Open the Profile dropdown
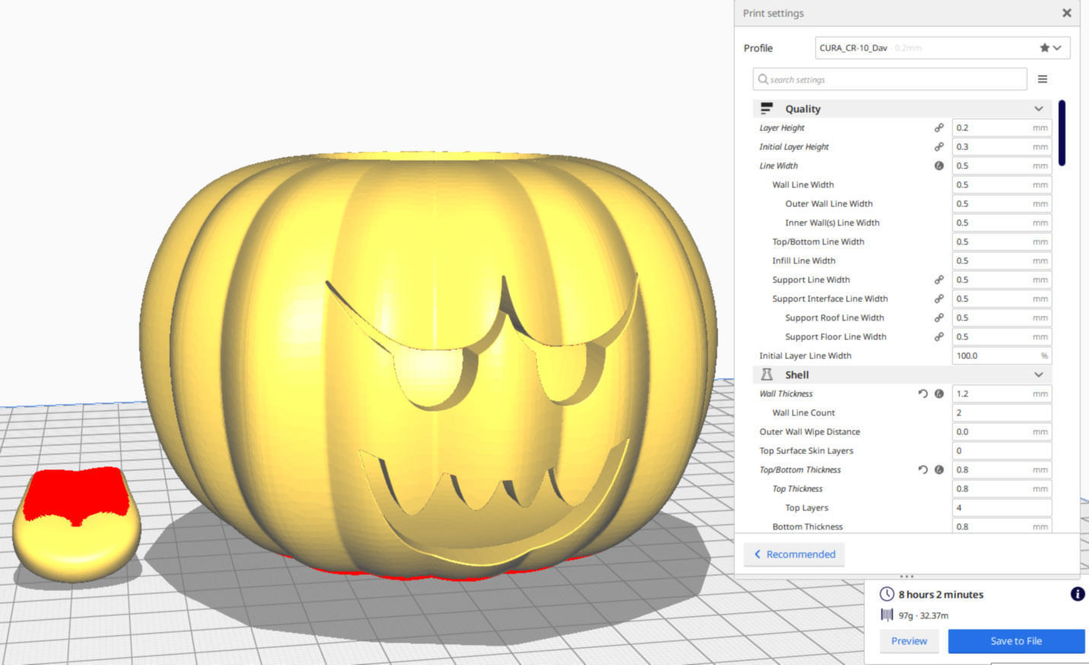 pyautogui.click(x=1059, y=47)
